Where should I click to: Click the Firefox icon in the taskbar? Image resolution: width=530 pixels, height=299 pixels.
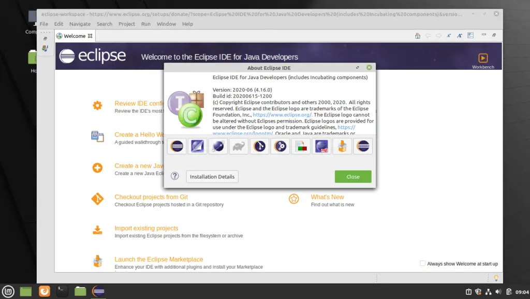point(44,291)
